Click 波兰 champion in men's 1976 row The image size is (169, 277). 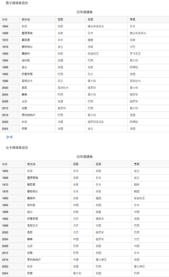[x=60, y=47]
